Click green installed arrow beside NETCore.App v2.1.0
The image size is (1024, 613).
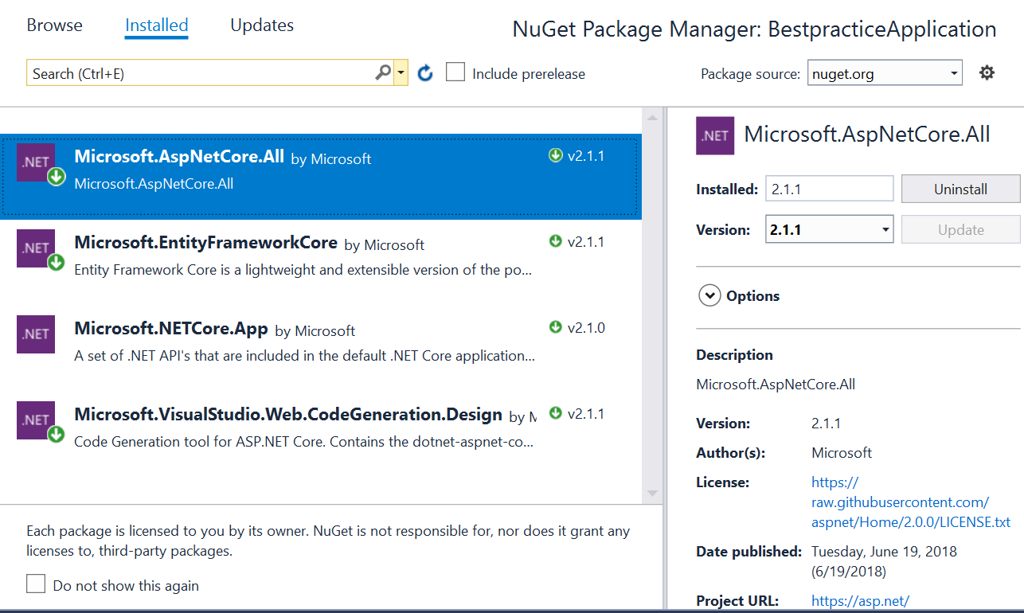(556, 327)
